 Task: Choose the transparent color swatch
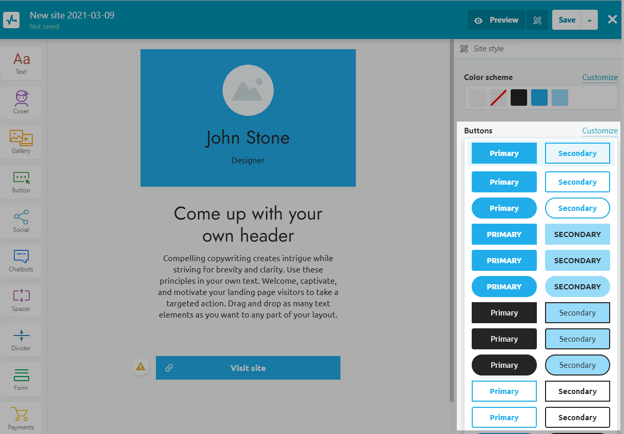[498, 97]
